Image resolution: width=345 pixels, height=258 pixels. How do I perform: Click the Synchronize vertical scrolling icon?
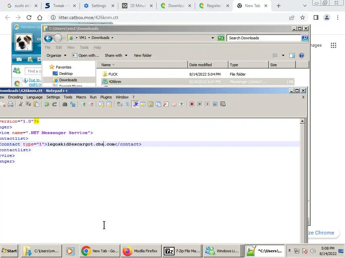(101, 104)
